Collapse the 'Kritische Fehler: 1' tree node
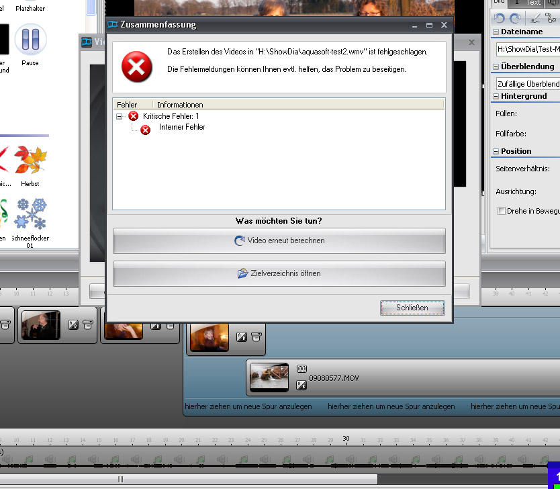 [120, 116]
